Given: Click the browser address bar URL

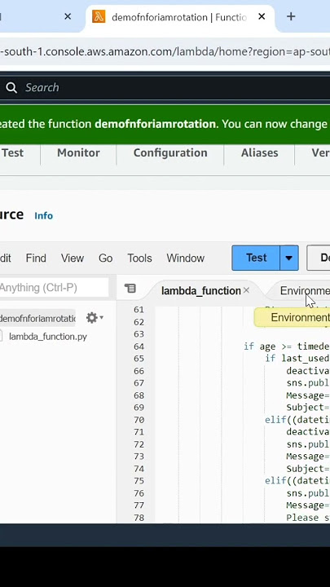Looking at the screenshot, I should tap(165, 51).
